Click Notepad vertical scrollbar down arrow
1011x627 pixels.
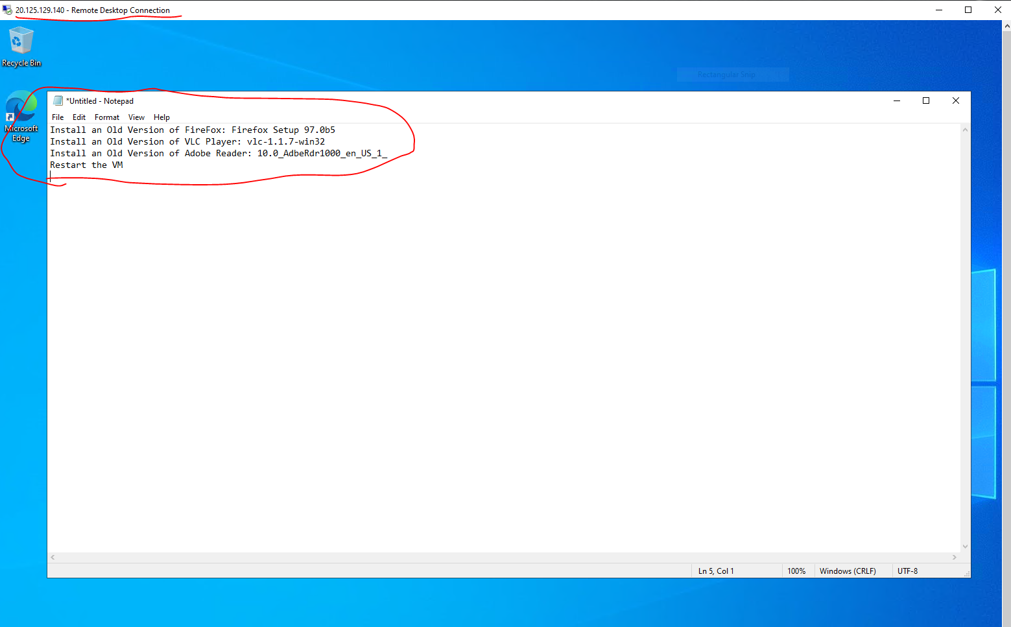965,547
